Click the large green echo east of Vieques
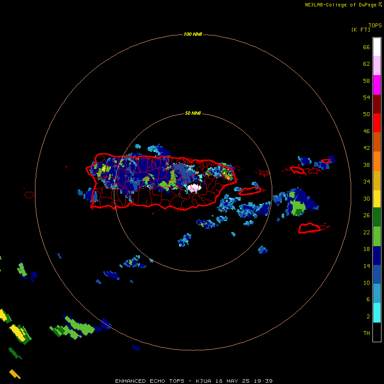Screen dimensions: 384x384 point(297,208)
